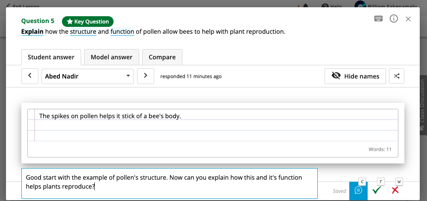Screen dimensions: 427x201
Task: Toggle Hide names for student responses
Action: pos(355,76)
